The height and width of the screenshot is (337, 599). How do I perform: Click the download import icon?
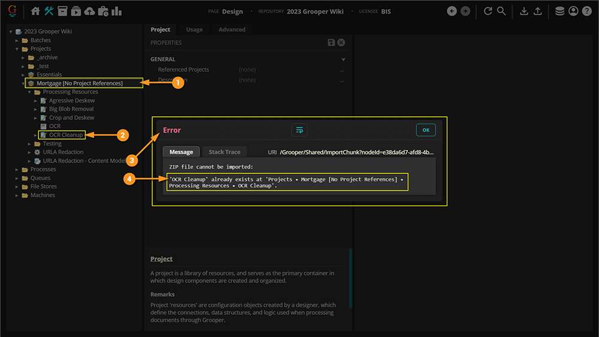524,11
